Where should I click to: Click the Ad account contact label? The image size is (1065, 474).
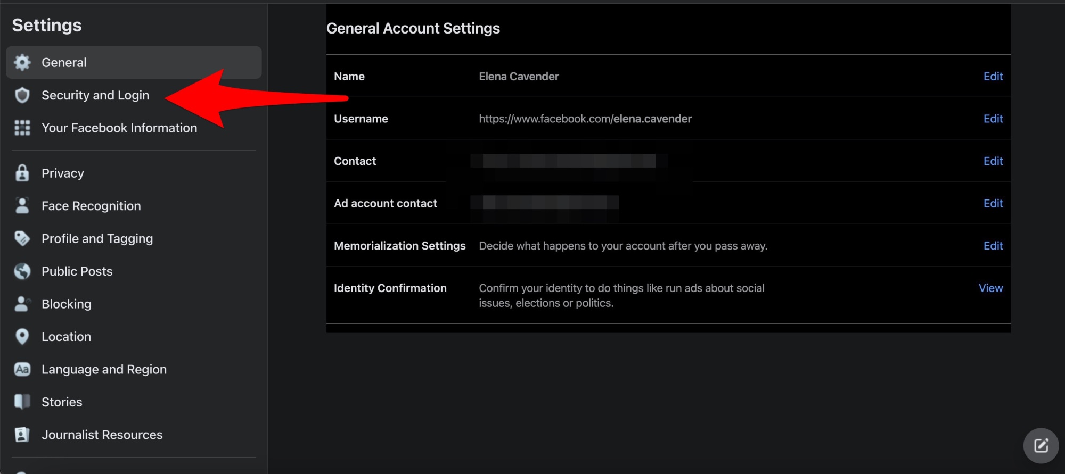[385, 203]
